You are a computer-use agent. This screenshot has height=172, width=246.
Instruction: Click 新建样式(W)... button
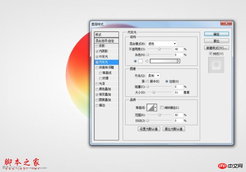pos(216,48)
